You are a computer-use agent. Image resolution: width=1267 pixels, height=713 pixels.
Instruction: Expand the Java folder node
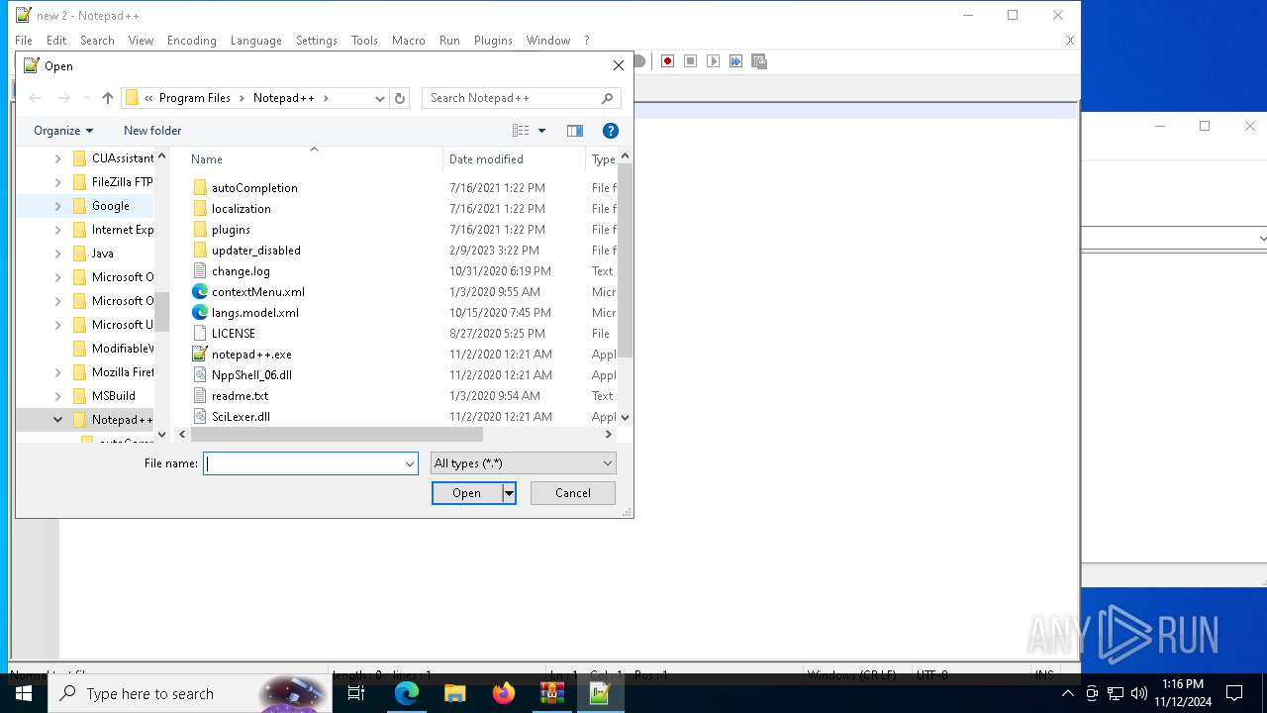click(x=57, y=254)
